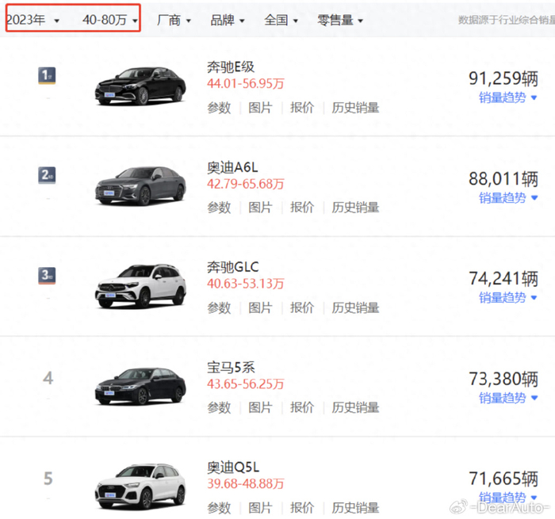Open the 零售量 sales type dropdown
The image size is (555, 519).
tap(340, 20)
